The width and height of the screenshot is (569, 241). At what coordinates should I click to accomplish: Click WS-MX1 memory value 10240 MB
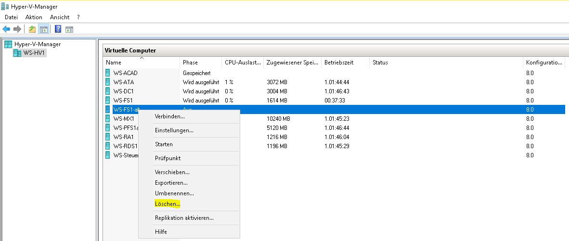pos(278,118)
